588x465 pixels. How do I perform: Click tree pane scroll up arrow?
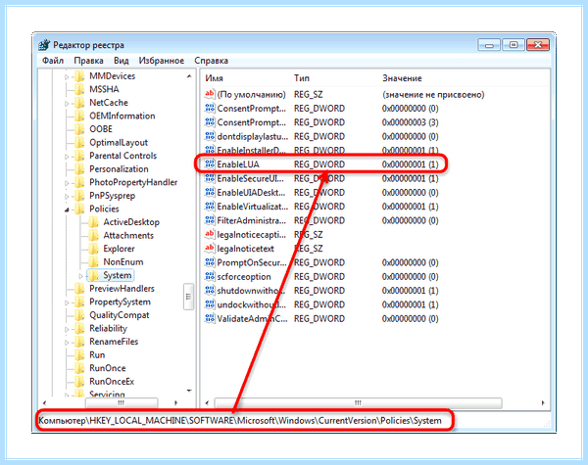coord(189,76)
